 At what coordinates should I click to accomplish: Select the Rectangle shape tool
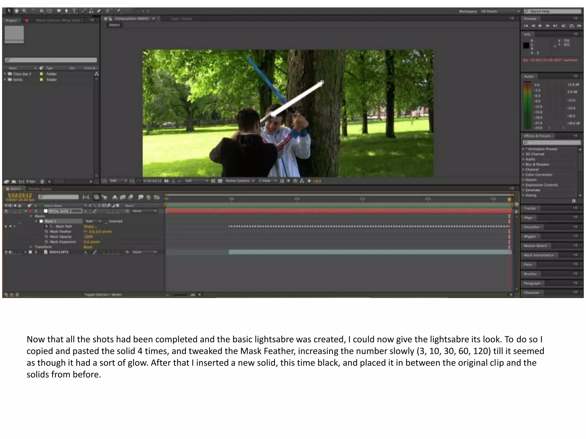click(59, 11)
